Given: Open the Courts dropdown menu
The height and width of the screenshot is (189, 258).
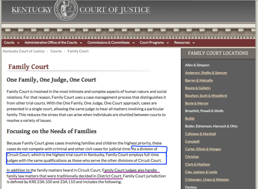Looking at the screenshot, I should tap(11, 43).
